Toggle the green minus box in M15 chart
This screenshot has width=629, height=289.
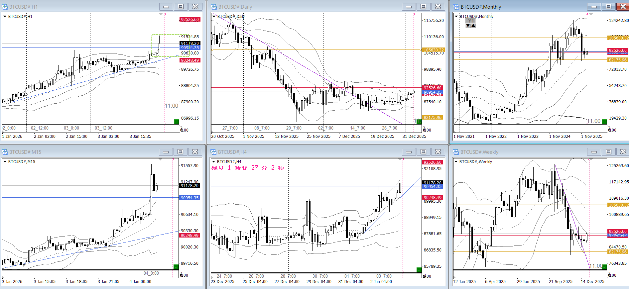pos(176,267)
